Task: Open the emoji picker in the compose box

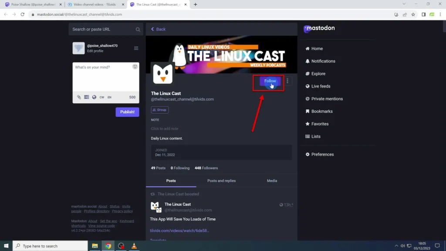Action: [135, 66]
